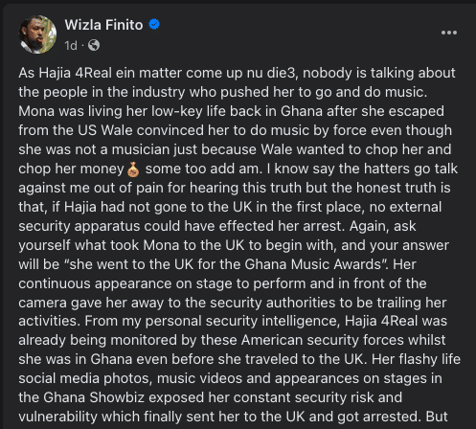The height and width of the screenshot is (429, 476).
Task: Open the post options three-dot menu
Action: click(449, 33)
